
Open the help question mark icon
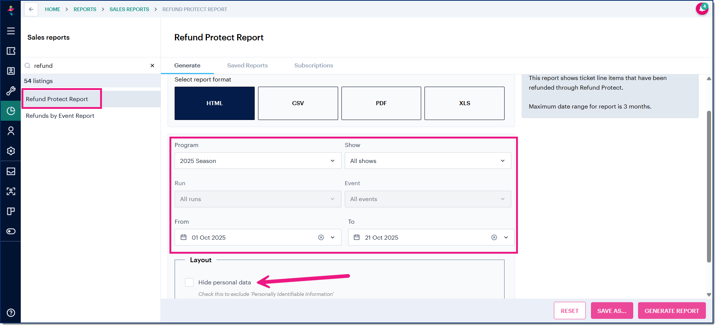point(11,313)
